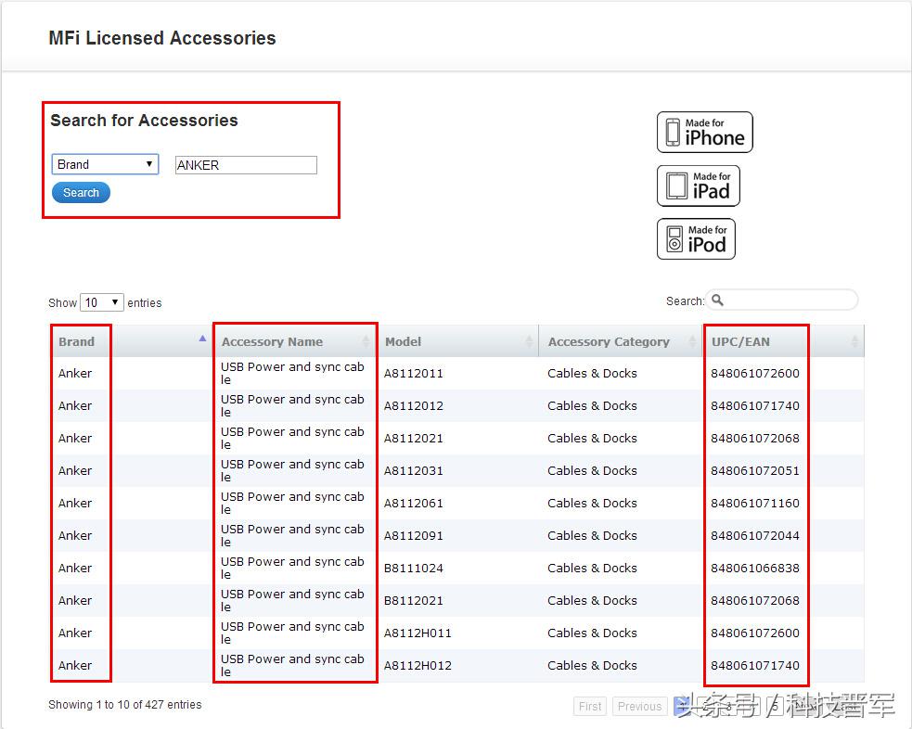
Task: Select model cell A8112H011
Action: (x=417, y=633)
